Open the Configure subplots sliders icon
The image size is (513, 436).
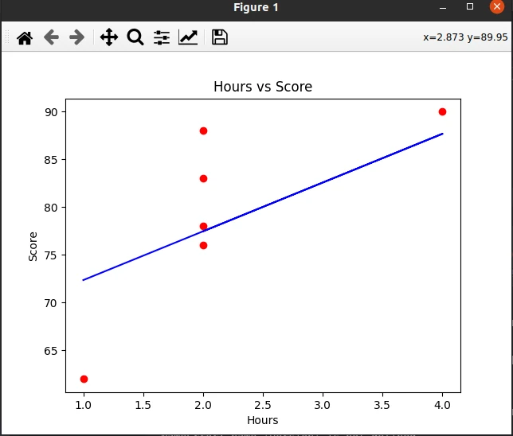pyautogui.click(x=162, y=37)
